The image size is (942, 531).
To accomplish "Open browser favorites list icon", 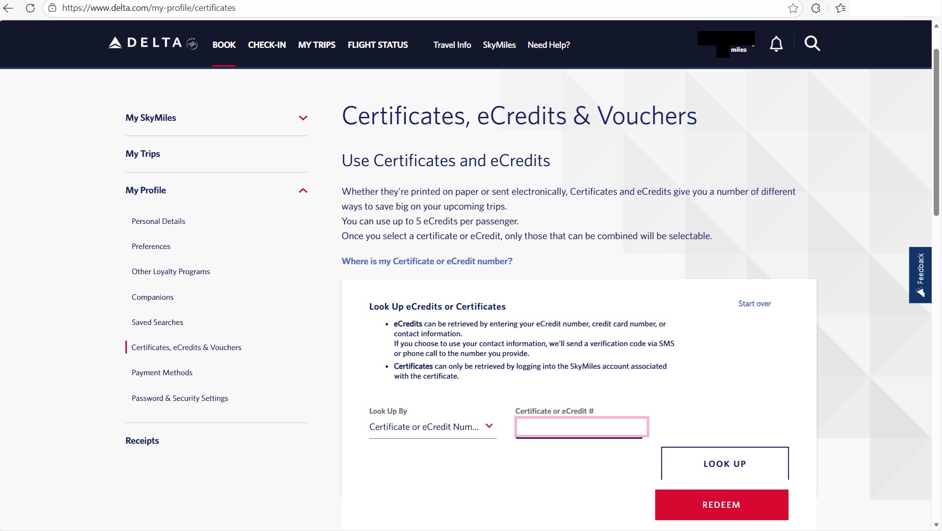I will (x=841, y=8).
